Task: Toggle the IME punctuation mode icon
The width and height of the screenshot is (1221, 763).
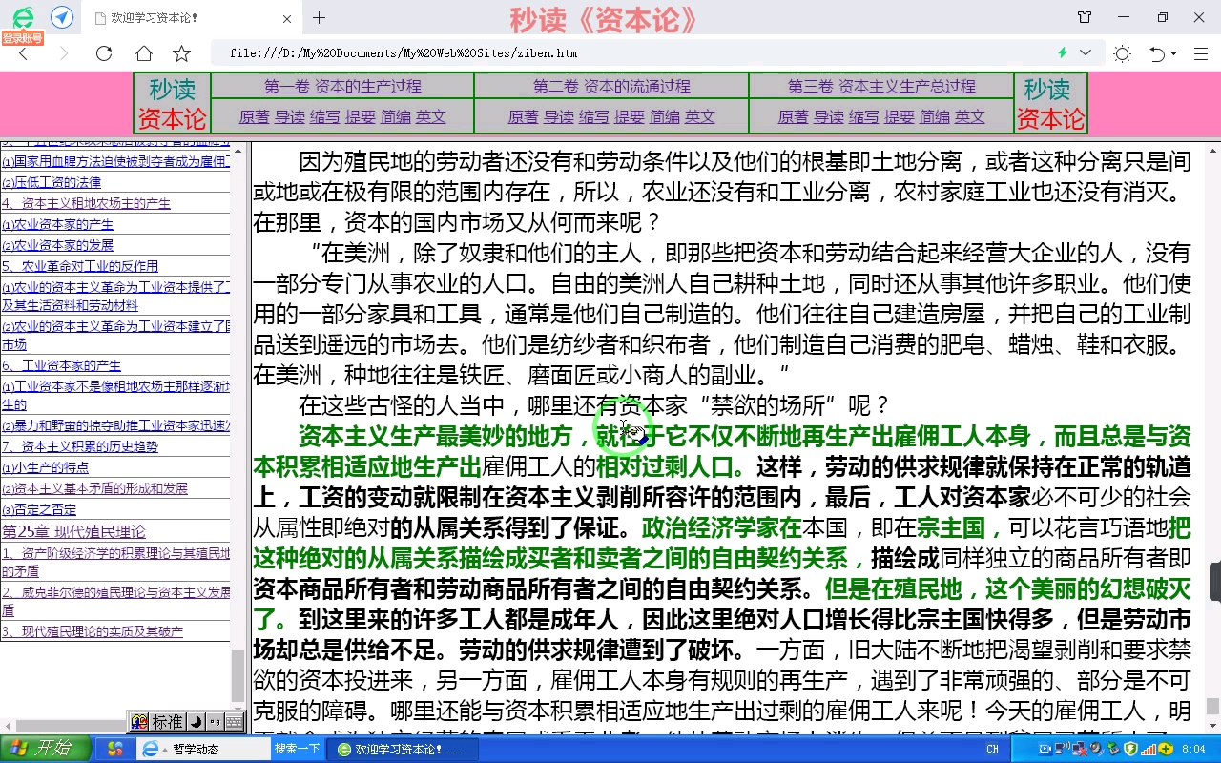Action: [x=215, y=722]
